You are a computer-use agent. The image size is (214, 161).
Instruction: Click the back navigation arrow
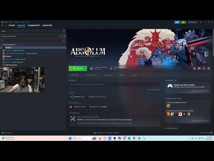pos(3,25)
